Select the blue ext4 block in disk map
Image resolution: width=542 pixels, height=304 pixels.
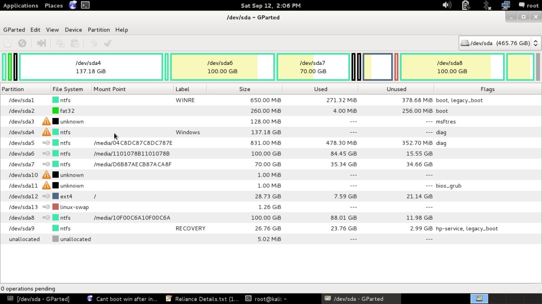378,67
